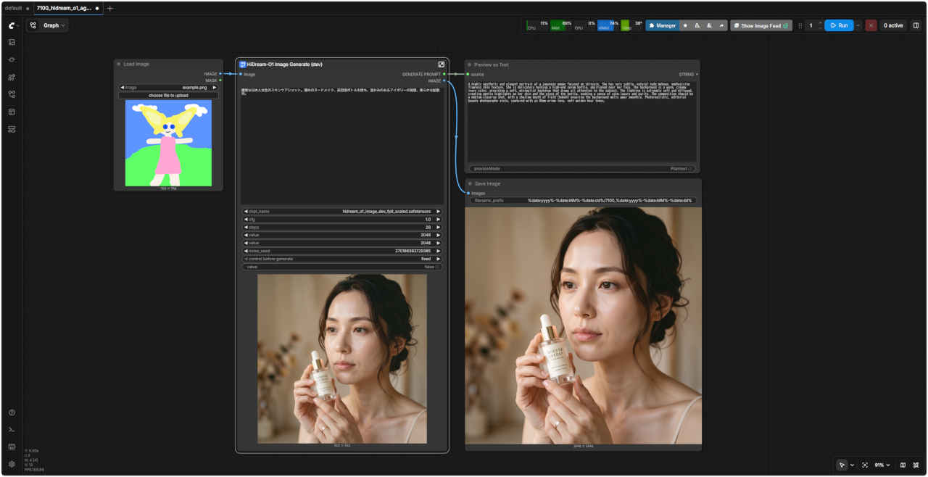Click the VRAM usage meter
The height and width of the screenshot is (477, 928).
click(x=608, y=25)
